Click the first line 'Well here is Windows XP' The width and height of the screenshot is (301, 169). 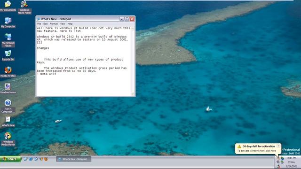(83, 28)
